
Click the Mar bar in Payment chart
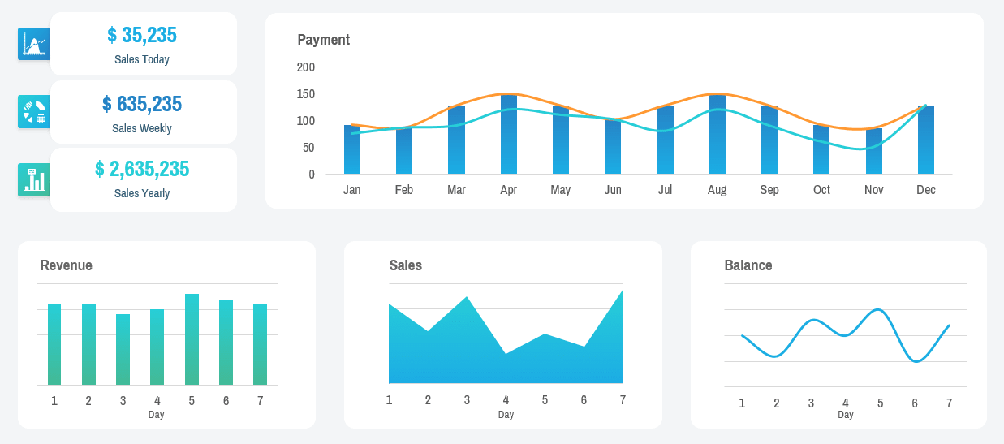tap(456, 140)
